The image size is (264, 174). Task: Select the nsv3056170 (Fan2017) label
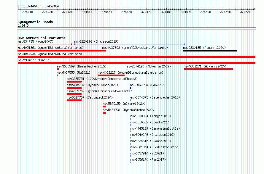148,159
